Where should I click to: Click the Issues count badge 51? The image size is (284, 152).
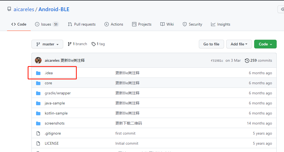click(x=56, y=24)
